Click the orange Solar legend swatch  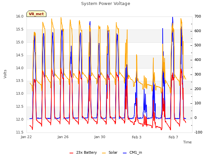coord(104,153)
